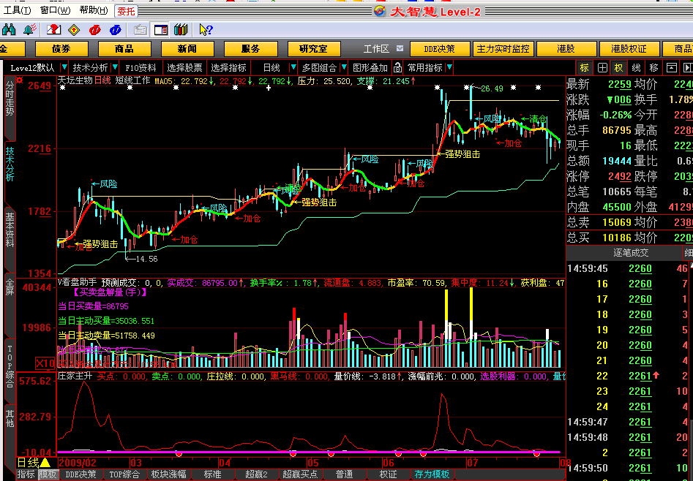Viewport: 693px width, 481px height.
Task: Click the binoculars search icon
Action: (x=9, y=29)
